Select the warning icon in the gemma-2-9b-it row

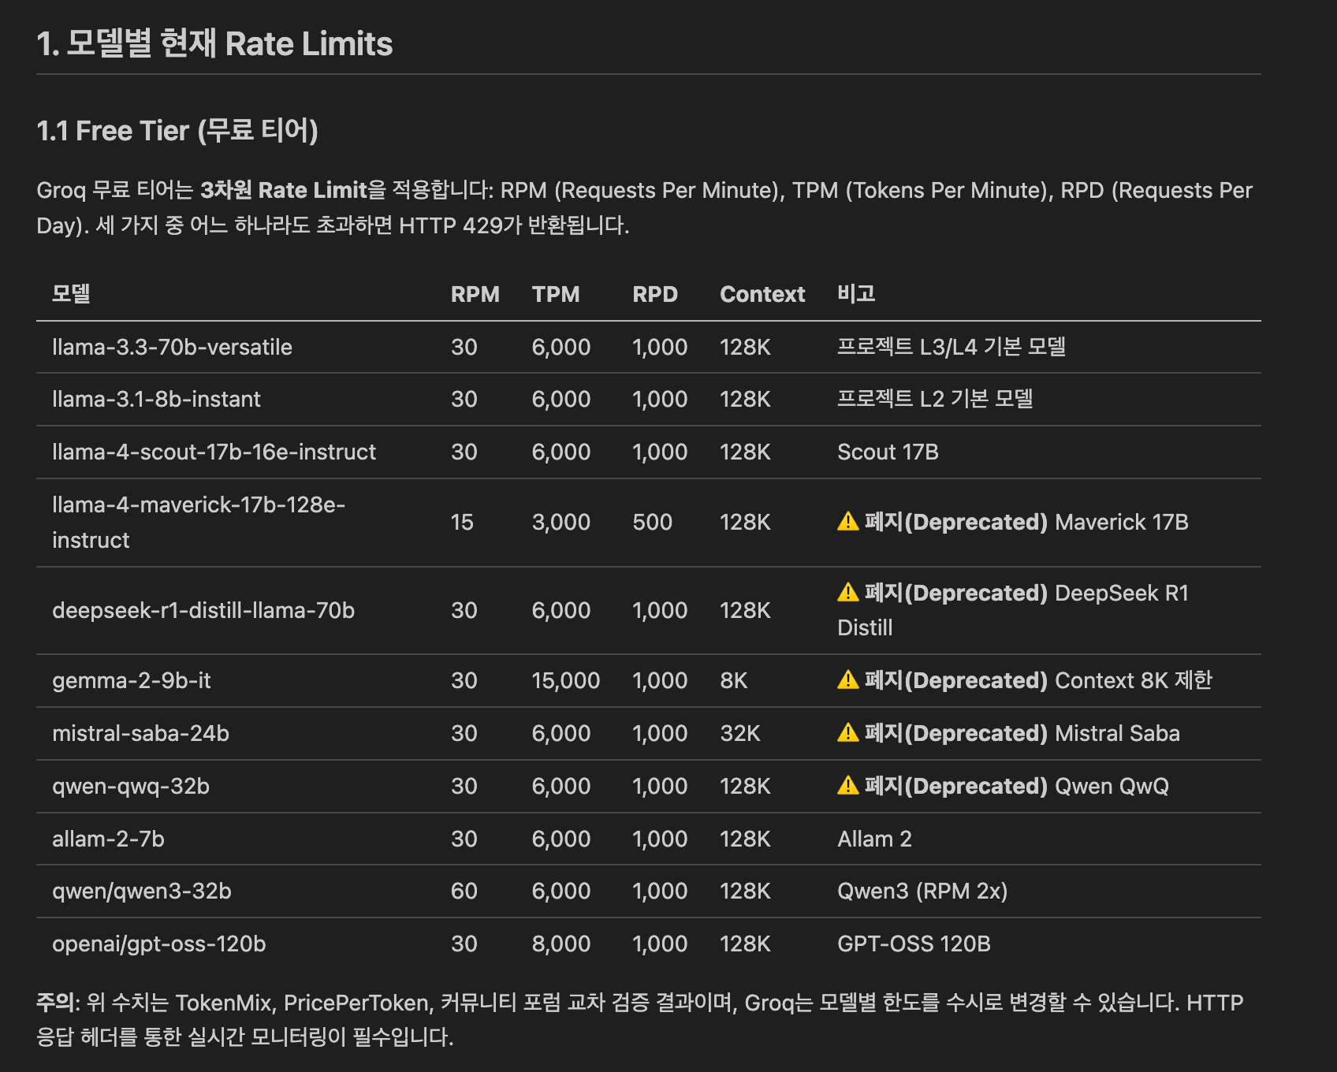[848, 680]
